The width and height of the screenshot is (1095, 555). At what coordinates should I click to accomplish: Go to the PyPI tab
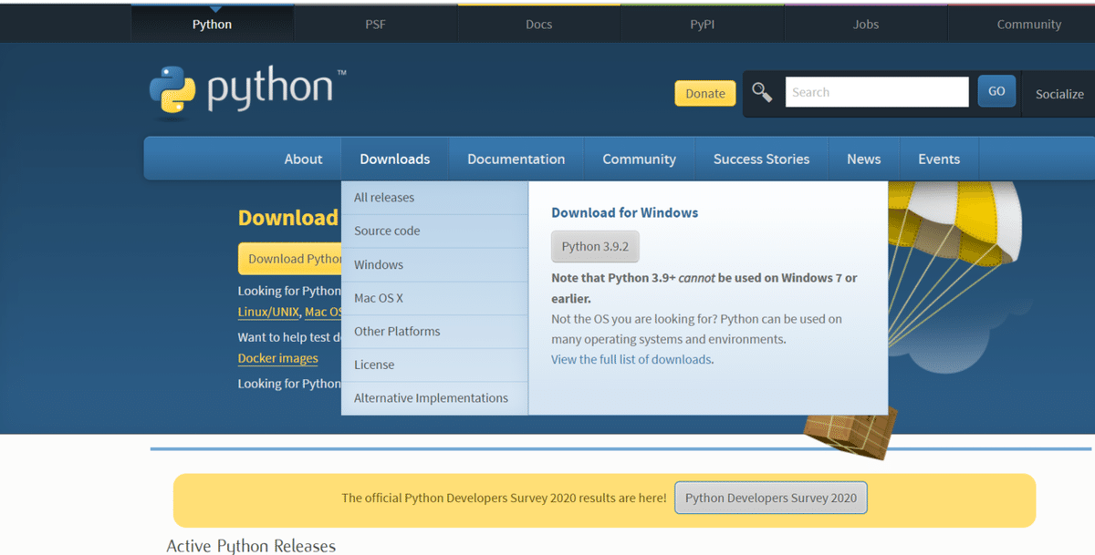click(x=703, y=25)
